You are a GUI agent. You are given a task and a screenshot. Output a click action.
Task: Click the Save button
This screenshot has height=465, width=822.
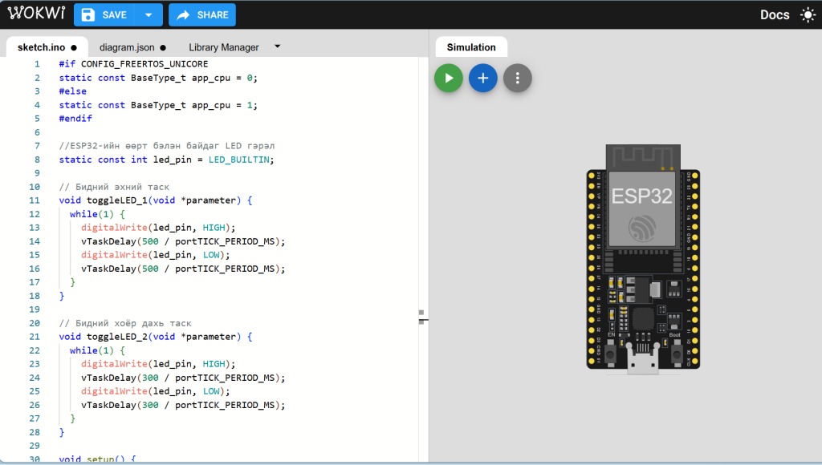pos(104,14)
